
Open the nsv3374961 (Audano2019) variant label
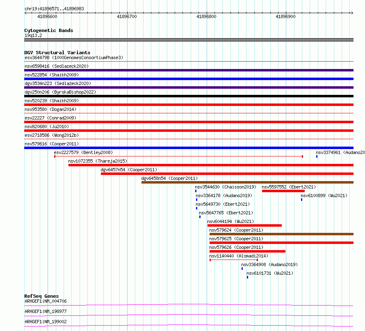[x=340, y=152]
